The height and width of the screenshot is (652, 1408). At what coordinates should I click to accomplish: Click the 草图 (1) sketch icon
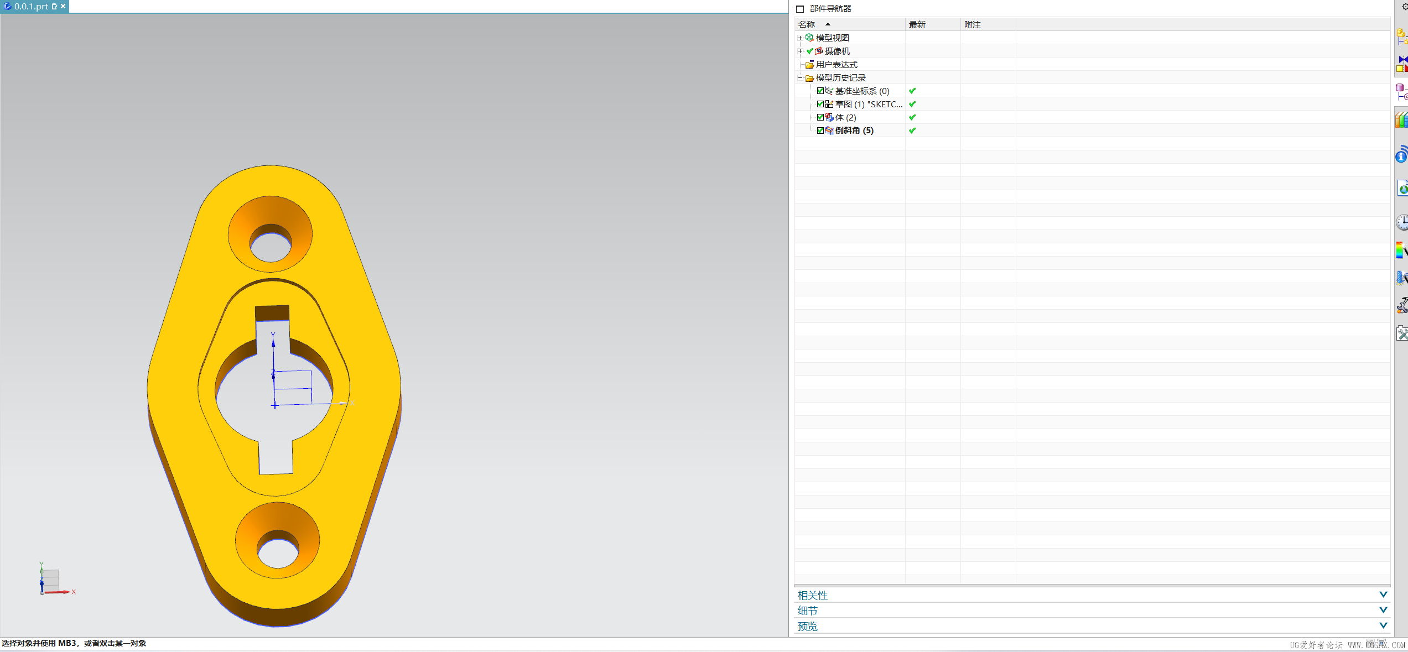pos(829,104)
